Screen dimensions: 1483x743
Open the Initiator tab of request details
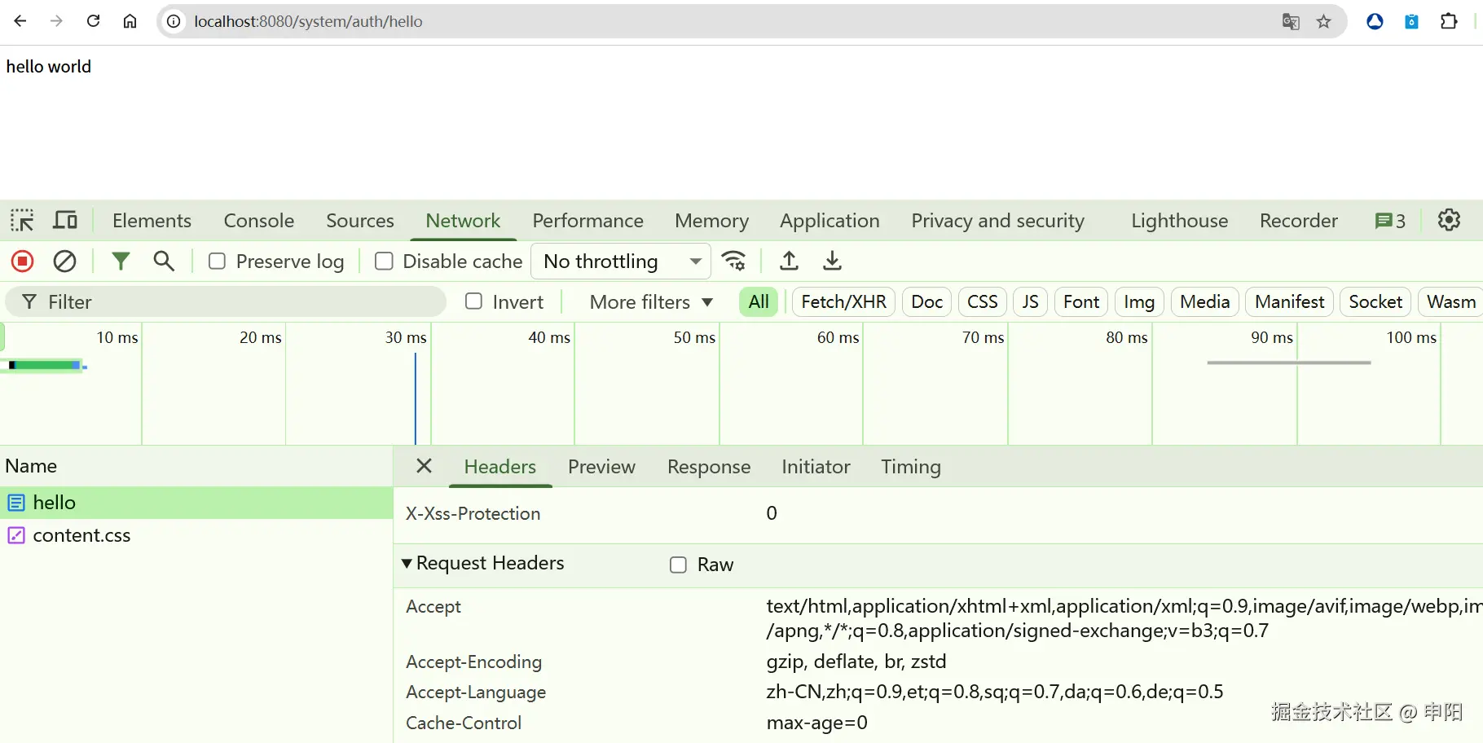pos(816,467)
